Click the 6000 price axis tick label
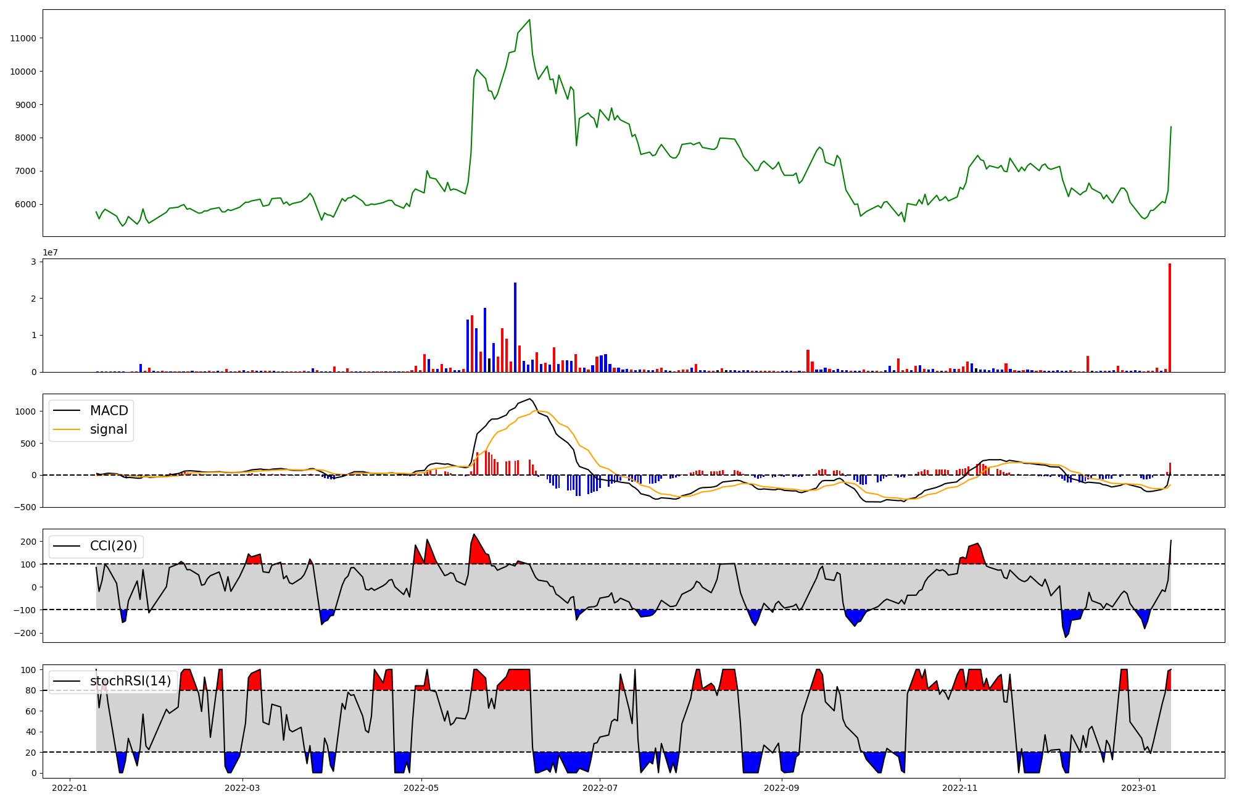 (26, 205)
